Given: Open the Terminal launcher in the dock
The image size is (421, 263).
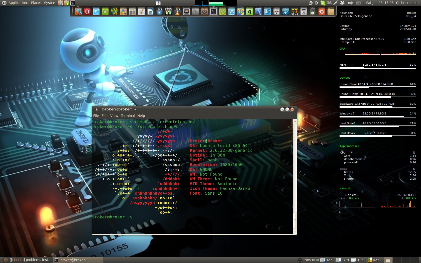Looking at the screenshot, I should [x=214, y=12].
